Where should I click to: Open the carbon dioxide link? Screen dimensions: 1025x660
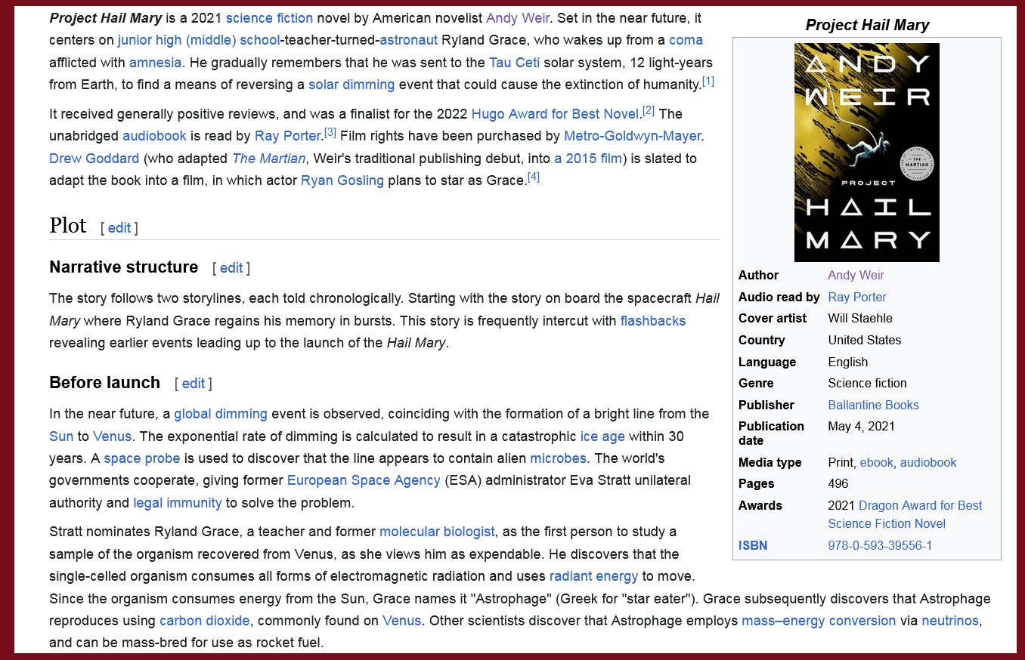[205, 621]
